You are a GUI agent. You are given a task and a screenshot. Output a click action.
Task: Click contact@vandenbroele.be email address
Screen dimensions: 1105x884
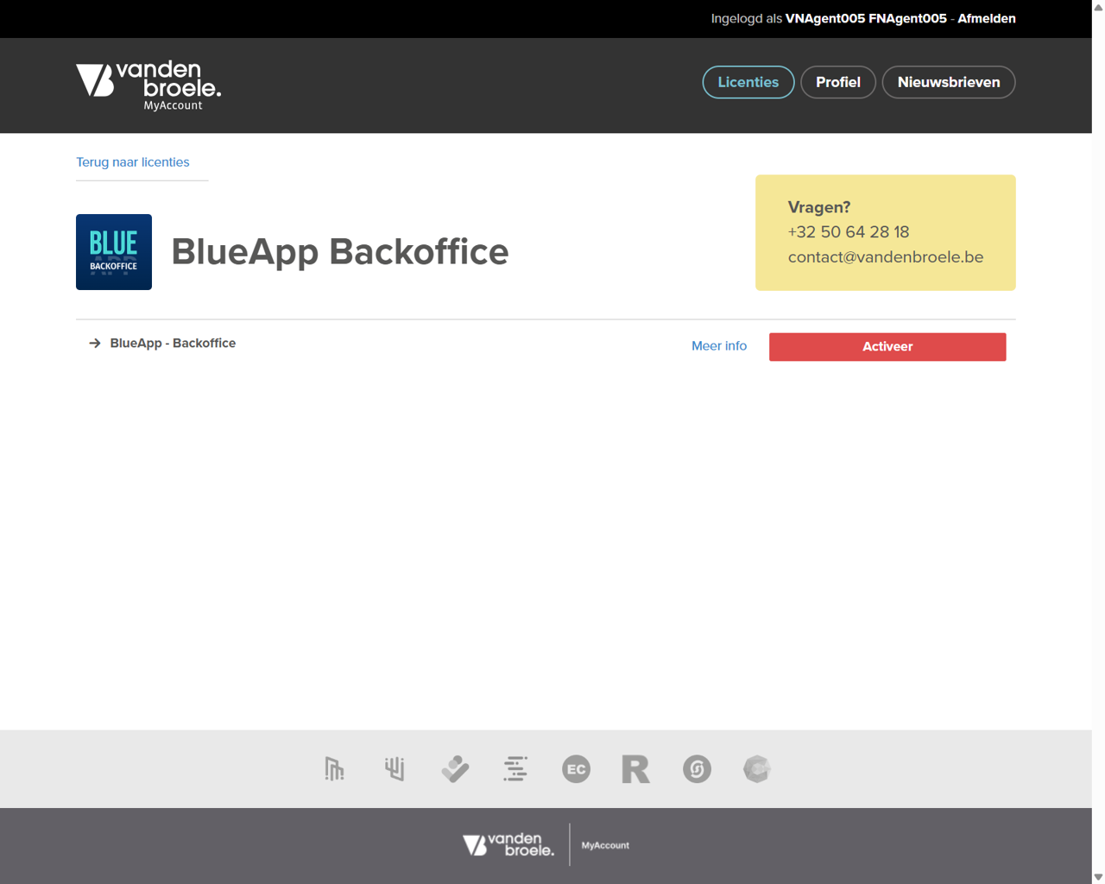[885, 257]
